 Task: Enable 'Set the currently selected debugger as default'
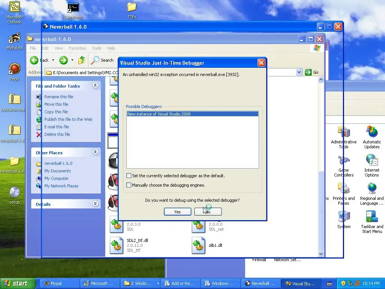click(129, 175)
